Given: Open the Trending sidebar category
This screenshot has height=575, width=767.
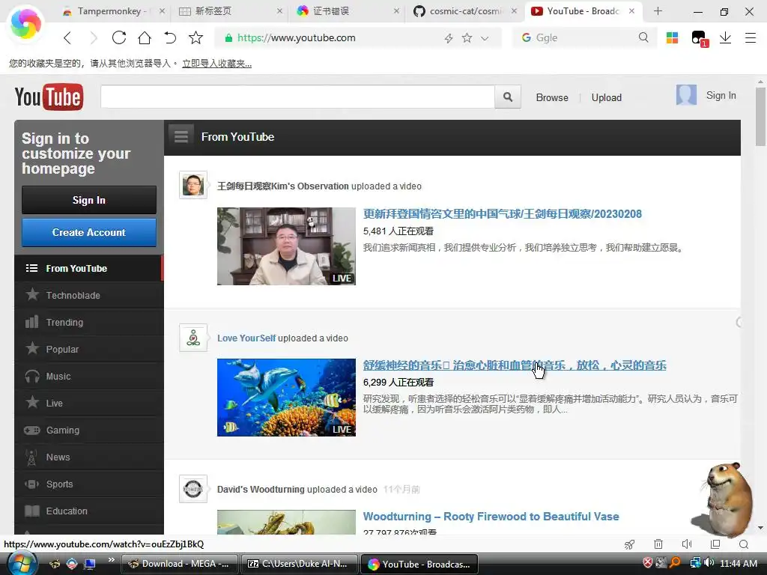Looking at the screenshot, I should pyautogui.click(x=89, y=322).
